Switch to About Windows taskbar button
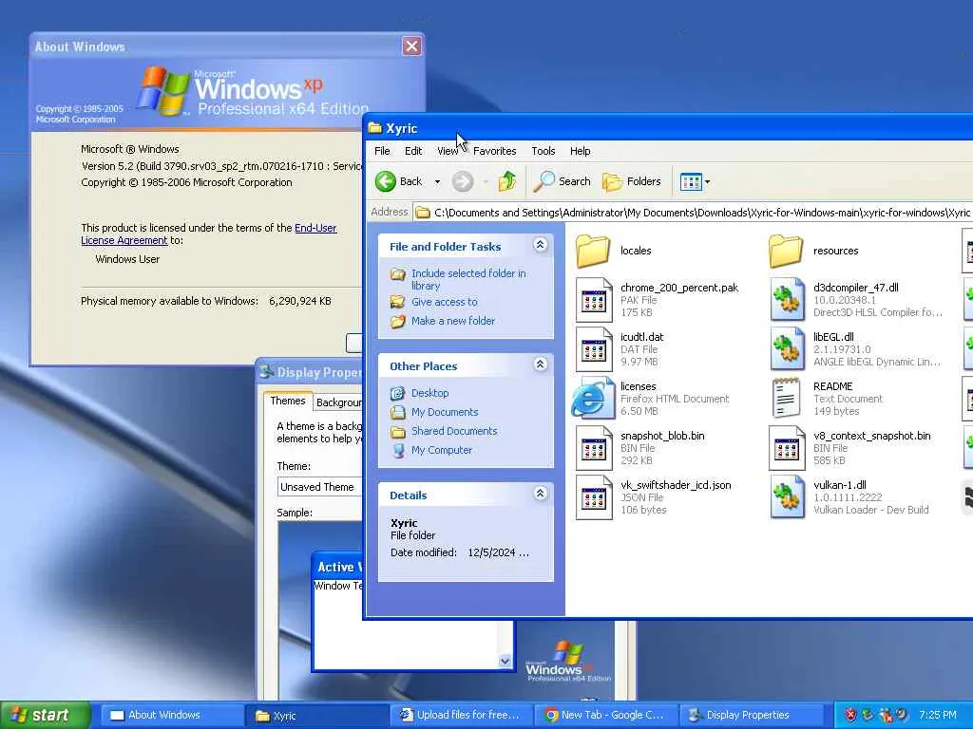 pyautogui.click(x=172, y=715)
